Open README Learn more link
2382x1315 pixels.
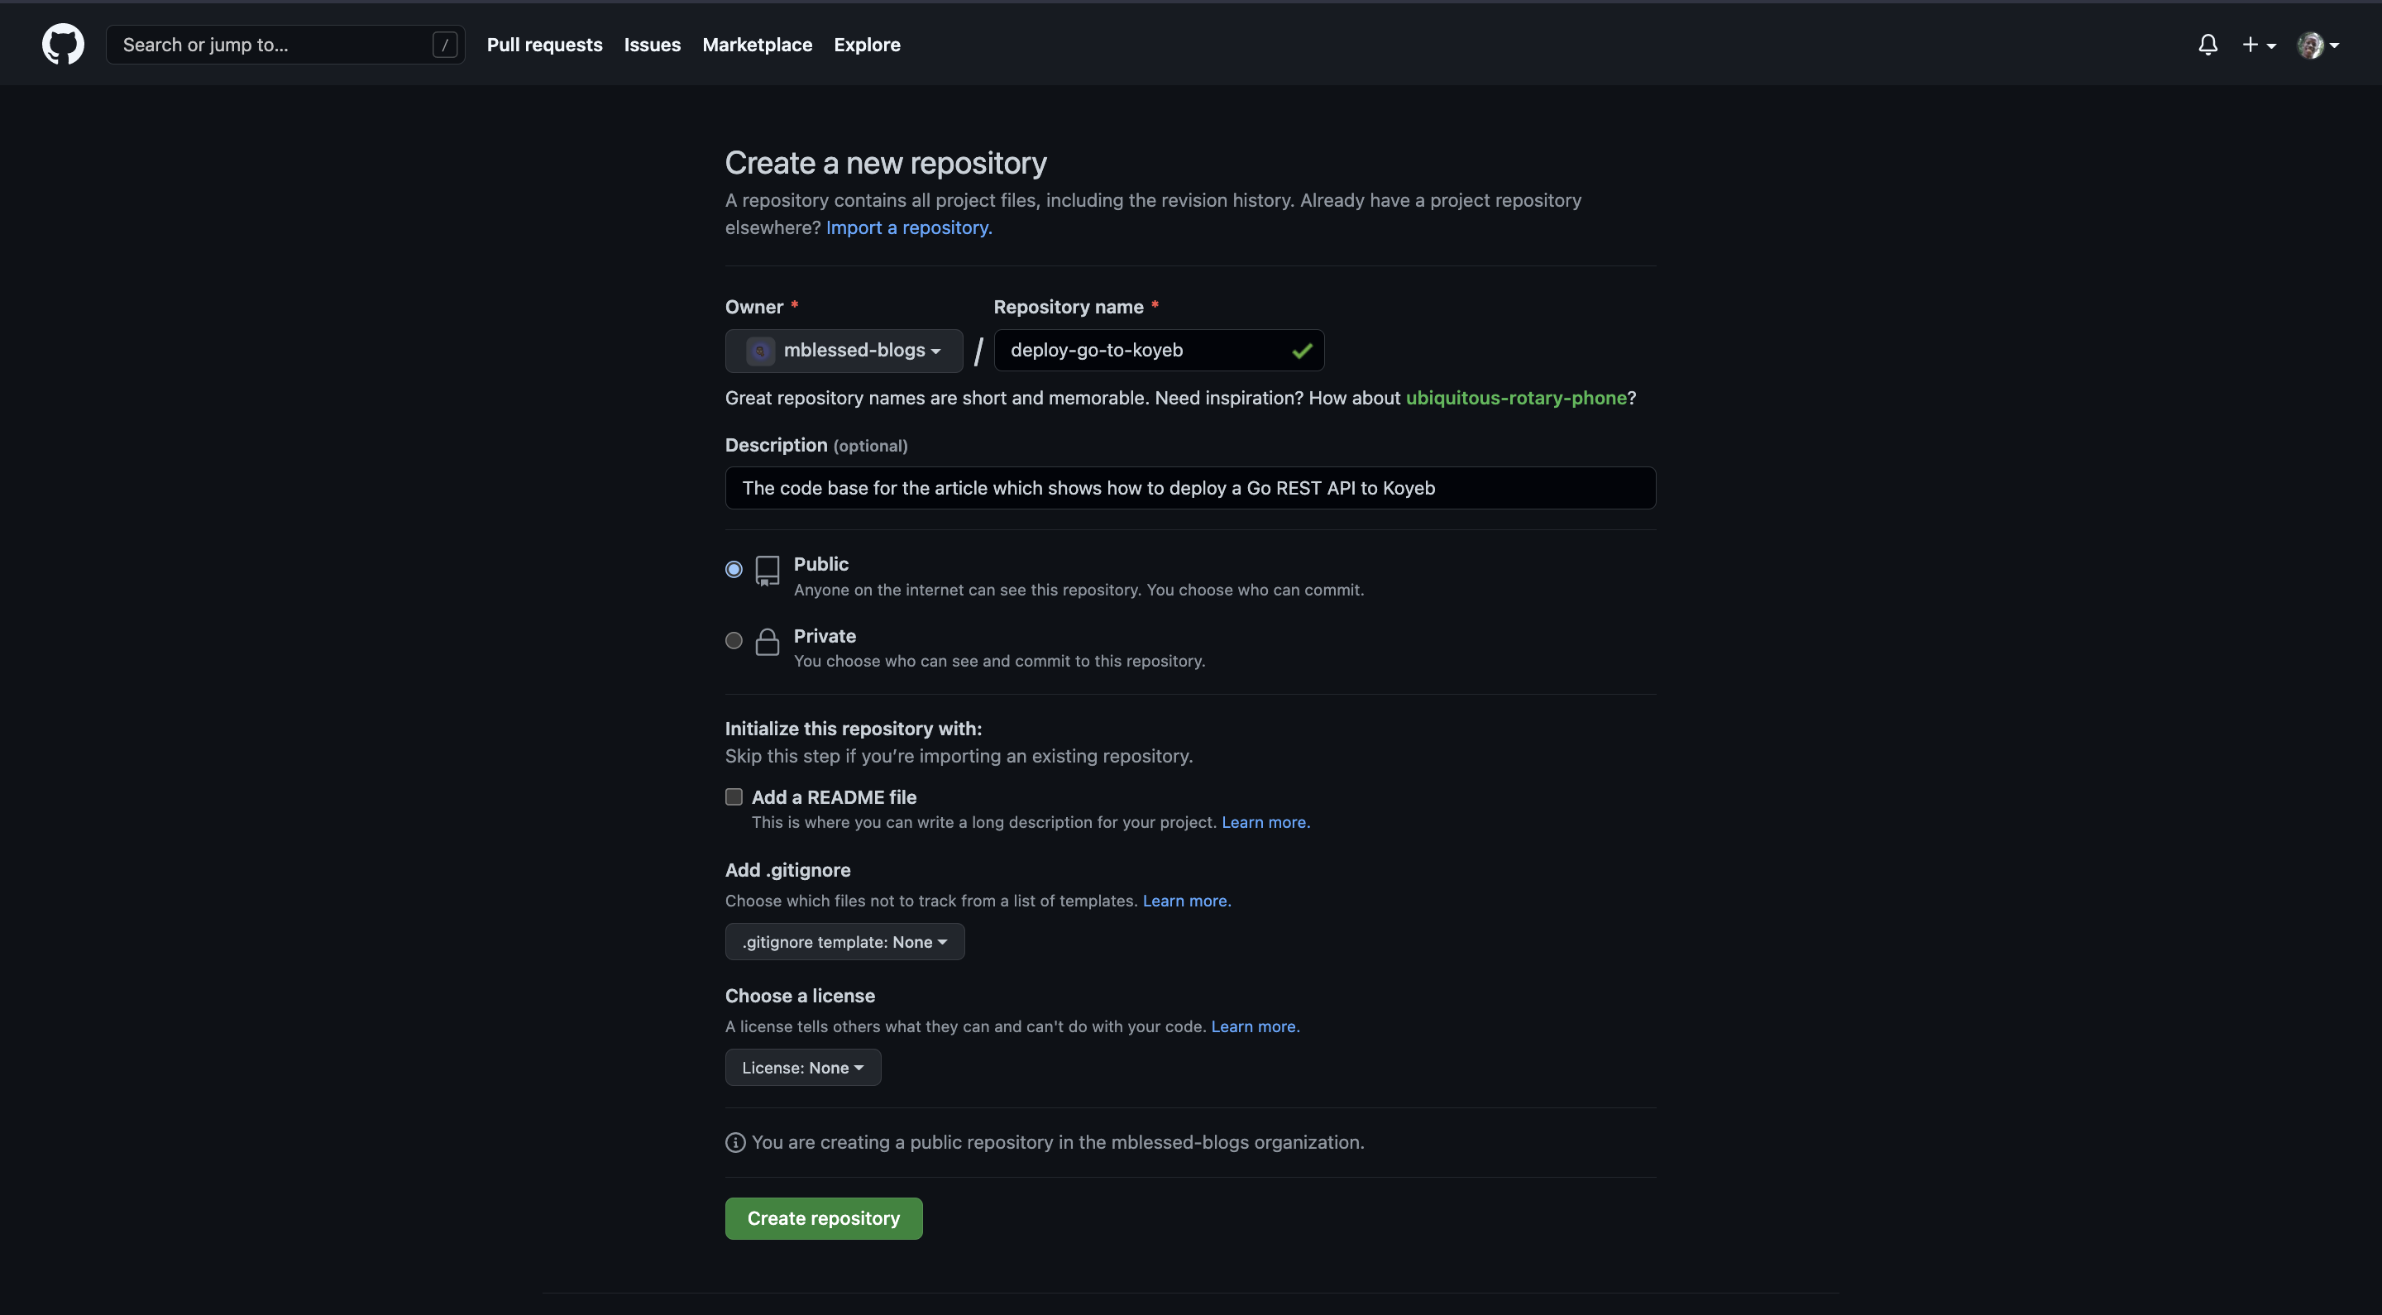pyautogui.click(x=1265, y=822)
